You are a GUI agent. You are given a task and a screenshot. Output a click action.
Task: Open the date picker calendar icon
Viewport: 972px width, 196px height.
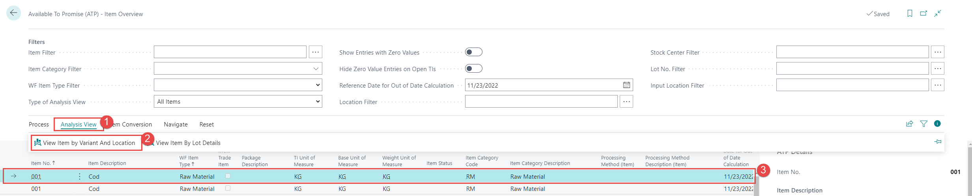626,85
